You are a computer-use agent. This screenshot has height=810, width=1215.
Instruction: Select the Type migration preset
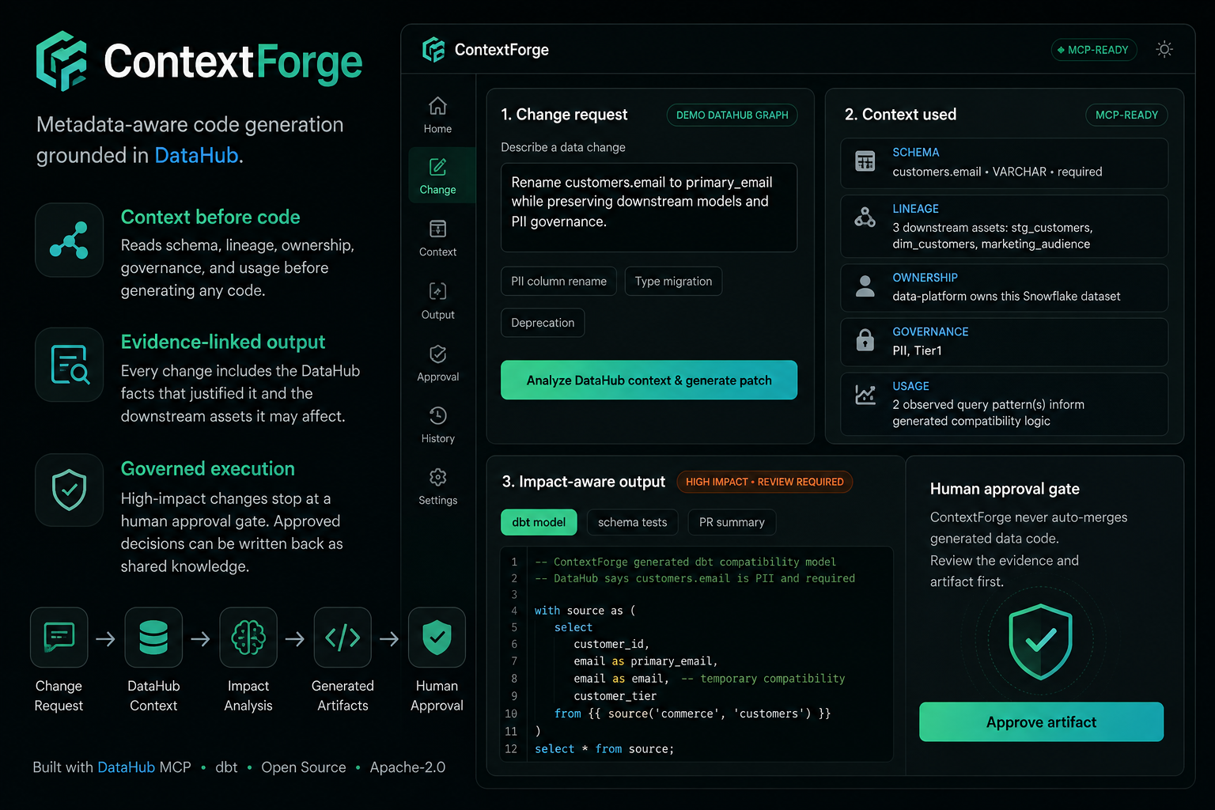(673, 281)
